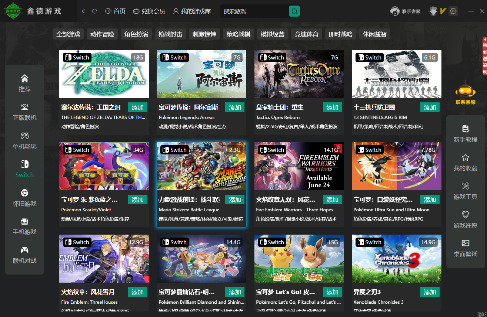Select the 全部游戏 category tab
This screenshot has height=317, width=487.
tap(68, 34)
